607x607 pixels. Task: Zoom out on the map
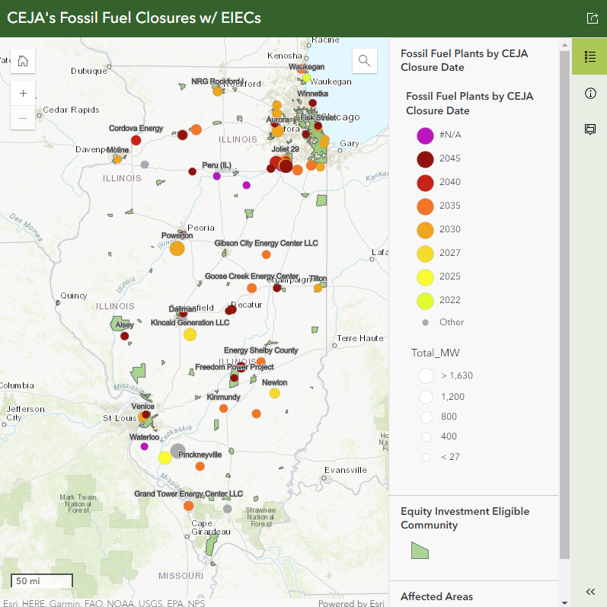pyautogui.click(x=23, y=118)
